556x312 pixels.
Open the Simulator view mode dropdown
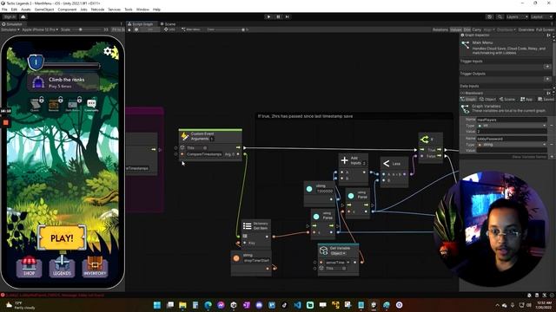pos(10,29)
